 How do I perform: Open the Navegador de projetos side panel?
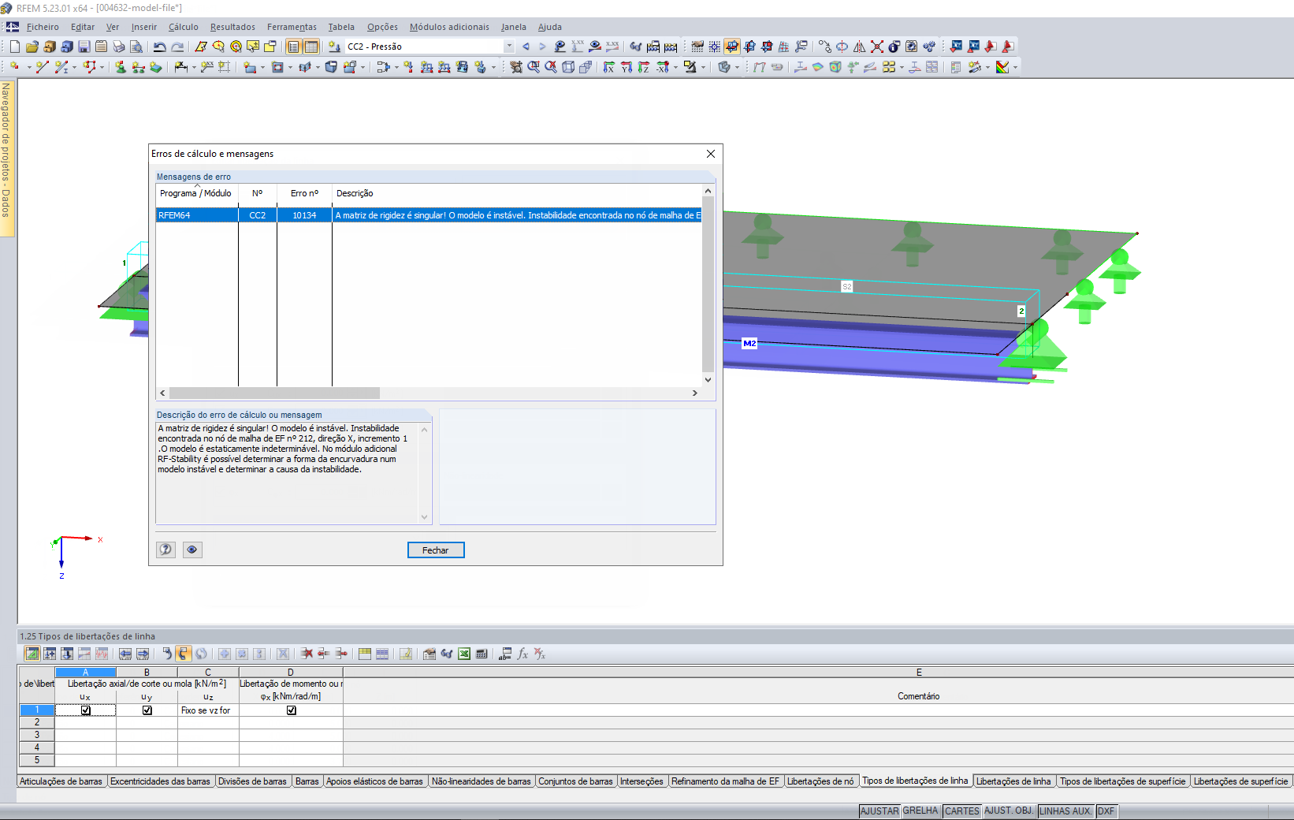(x=7, y=158)
